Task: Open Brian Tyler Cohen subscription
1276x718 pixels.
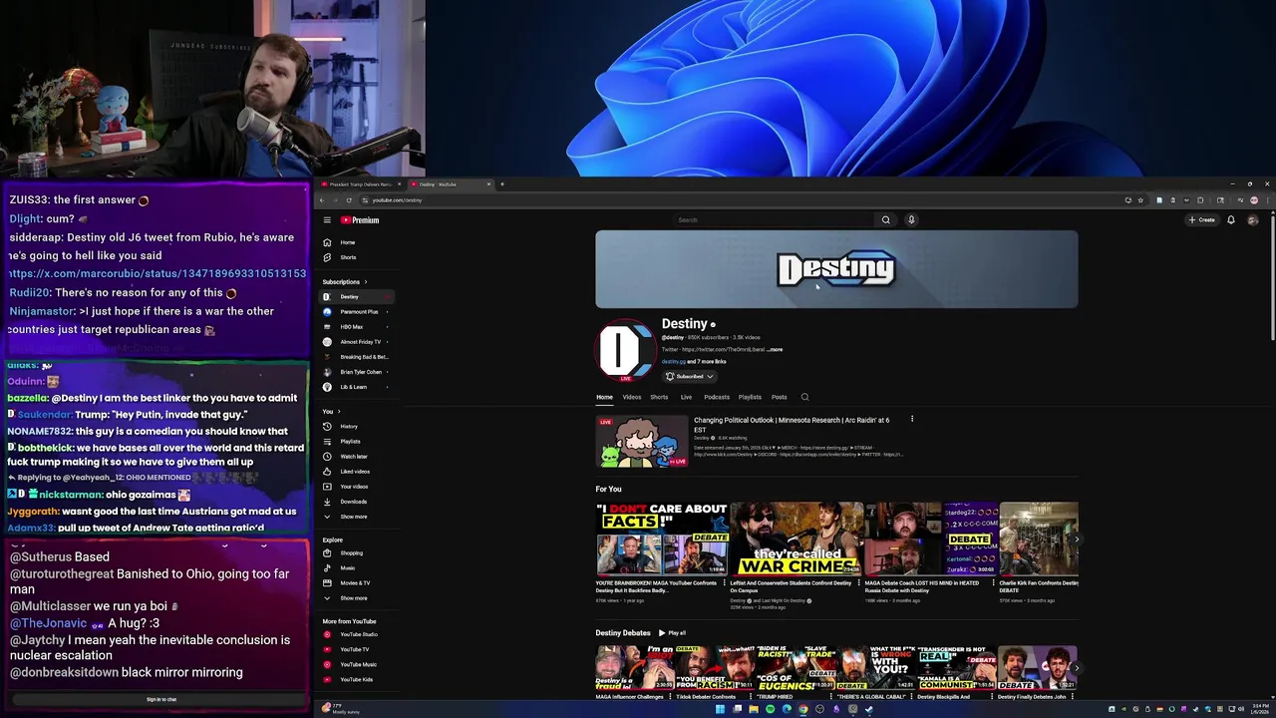Action: (357, 372)
